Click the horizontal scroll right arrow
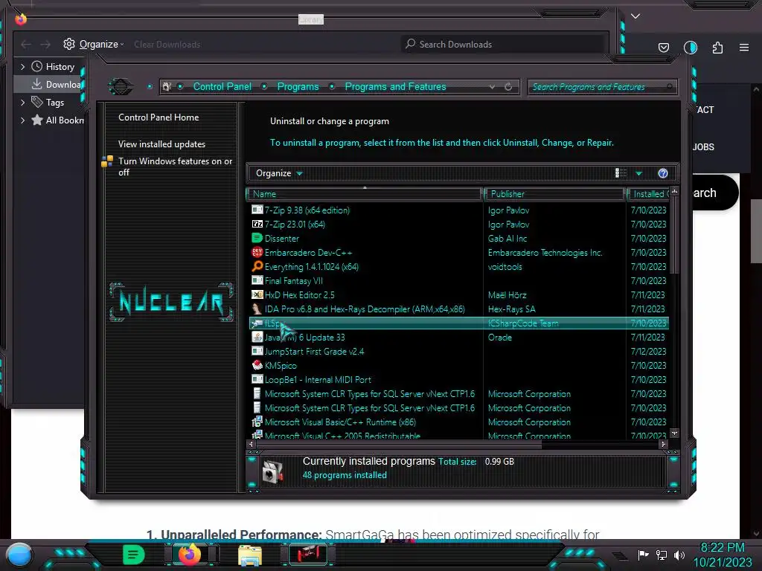The width and height of the screenshot is (762, 571). 663,445
